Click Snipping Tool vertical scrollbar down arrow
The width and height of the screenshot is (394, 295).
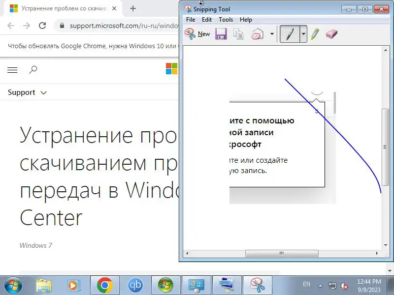coord(386,245)
